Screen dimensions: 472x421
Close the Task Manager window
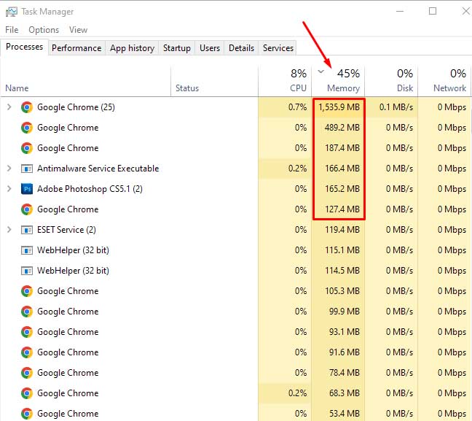click(465, 12)
